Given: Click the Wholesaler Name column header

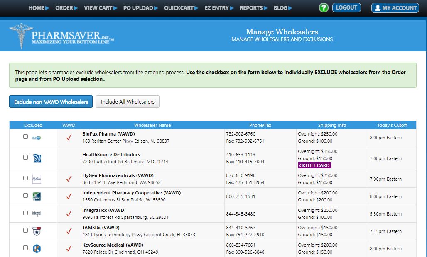Looking at the screenshot, I should coord(152,125).
